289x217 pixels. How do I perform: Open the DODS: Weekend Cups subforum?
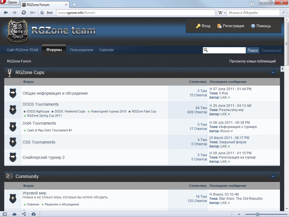tap(70, 111)
